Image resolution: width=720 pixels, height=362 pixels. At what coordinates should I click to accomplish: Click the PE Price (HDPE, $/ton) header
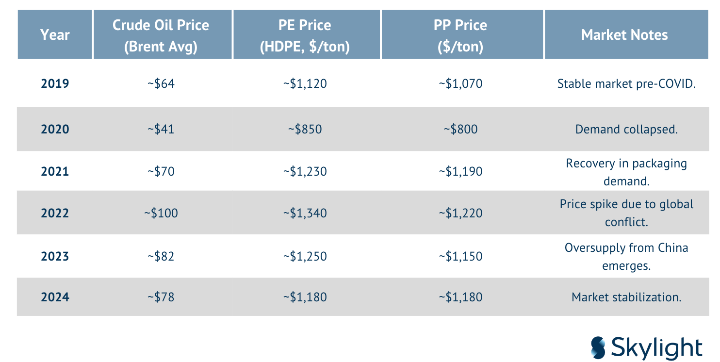tap(305, 35)
